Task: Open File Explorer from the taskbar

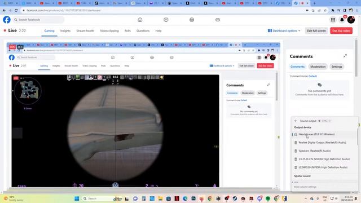Action: [160, 198]
